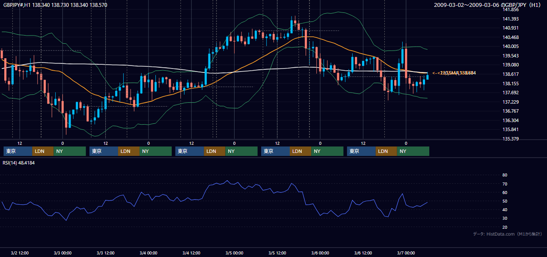
Task: Click the 135.379 bottom price label
Action: pyautogui.click(x=511, y=139)
